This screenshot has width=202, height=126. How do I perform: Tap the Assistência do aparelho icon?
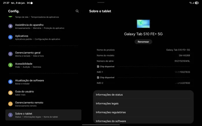coord(10,26)
